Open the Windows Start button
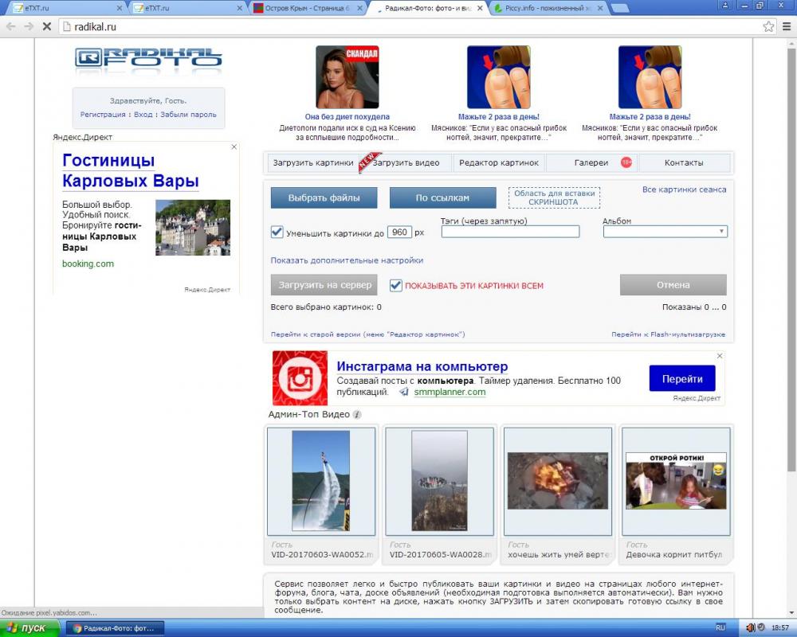Viewport: 797px width, 637px height. click(x=30, y=628)
